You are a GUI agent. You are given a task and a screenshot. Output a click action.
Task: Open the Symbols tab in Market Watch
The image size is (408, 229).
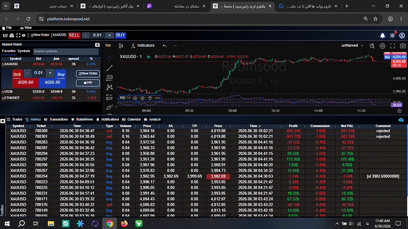tap(24, 51)
